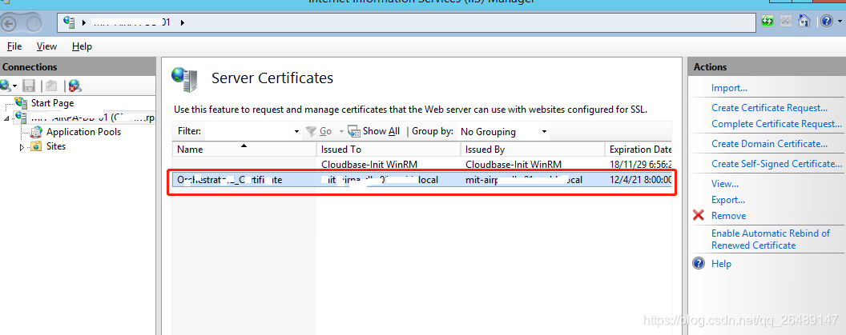
Task: Select the Sites node in the tree
Action: 56,146
